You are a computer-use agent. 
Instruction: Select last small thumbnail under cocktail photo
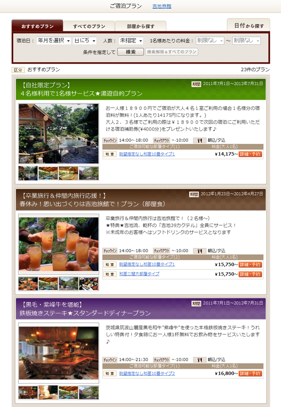click(89, 283)
